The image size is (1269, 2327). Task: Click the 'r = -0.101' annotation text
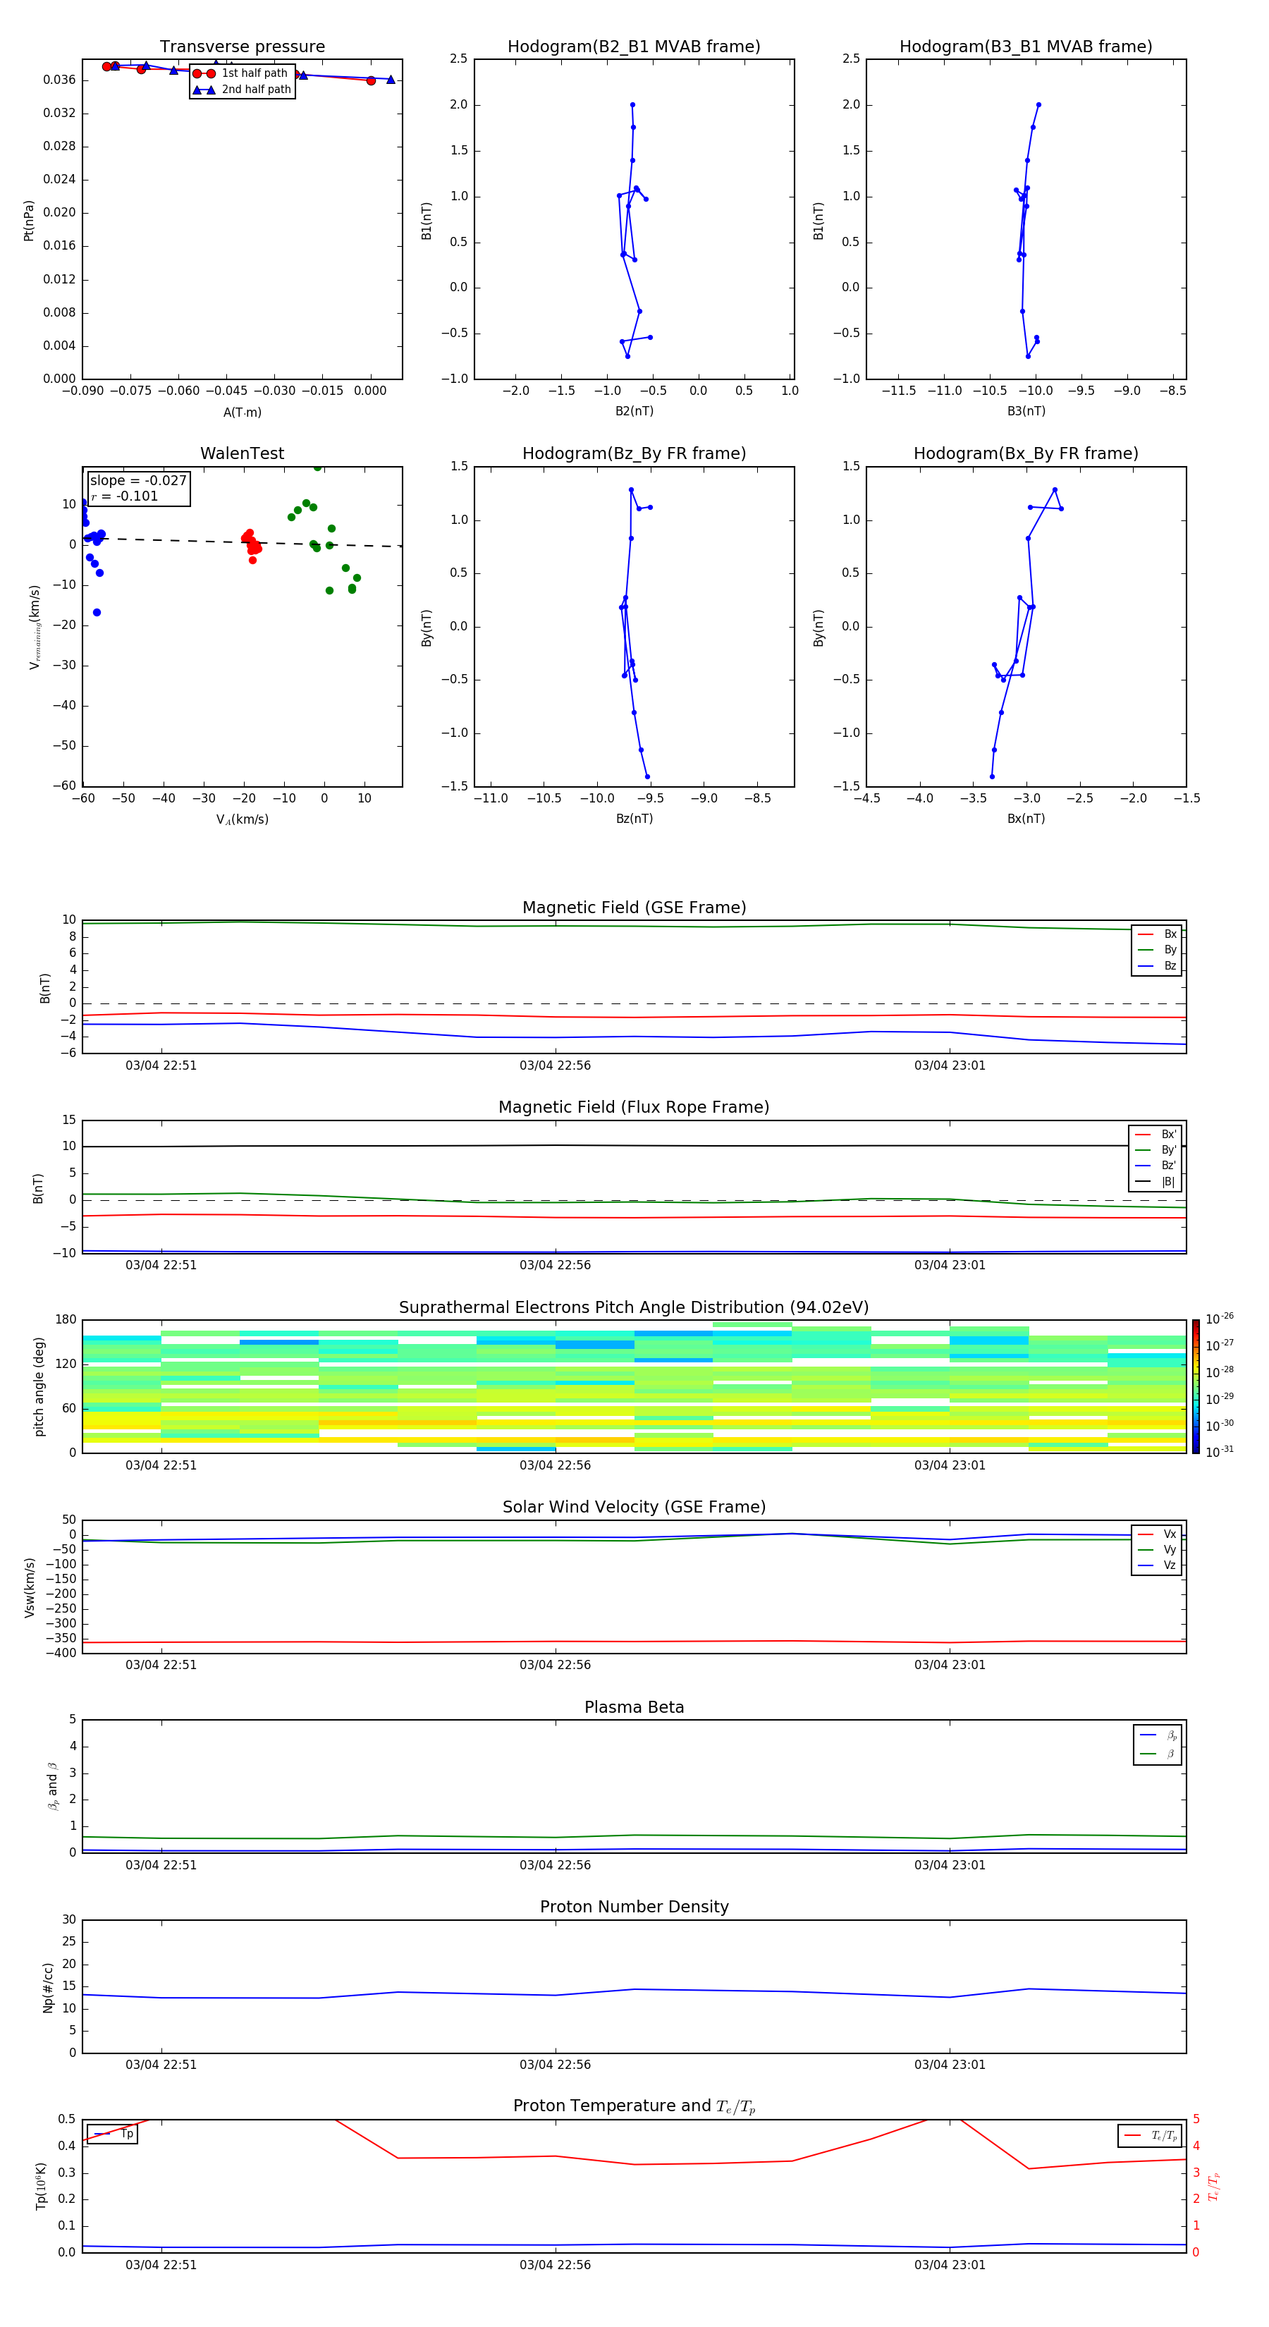(x=125, y=496)
